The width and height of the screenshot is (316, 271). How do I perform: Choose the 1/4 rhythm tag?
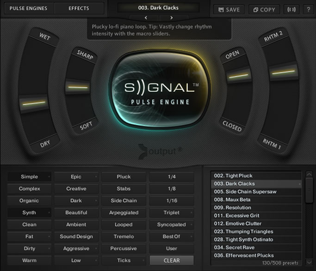pyautogui.click(x=172, y=177)
